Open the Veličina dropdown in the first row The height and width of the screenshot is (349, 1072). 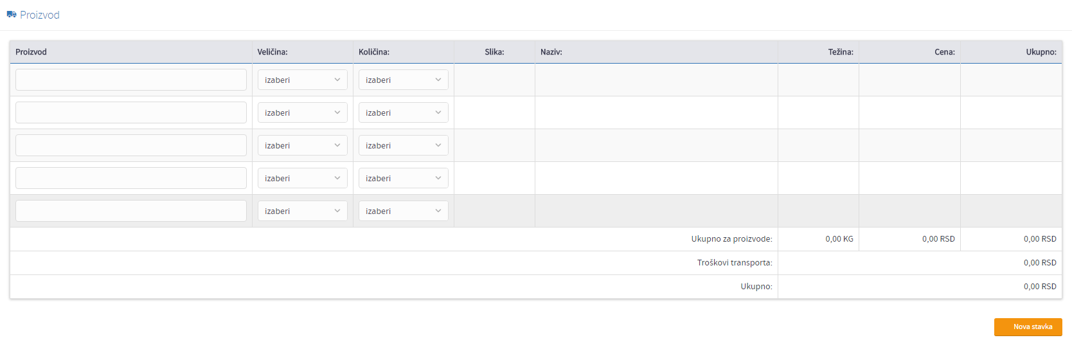302,80
